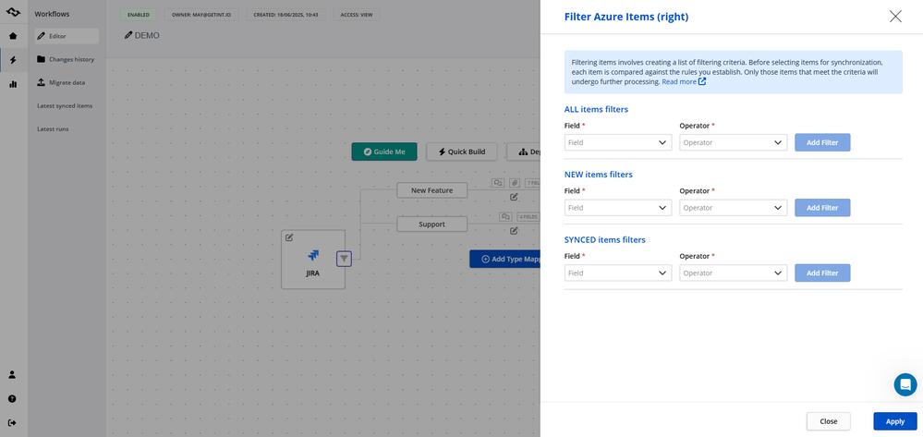Select the lightning bolt Workflows rail icon
The image size is (923, 437).
point(13,60)
